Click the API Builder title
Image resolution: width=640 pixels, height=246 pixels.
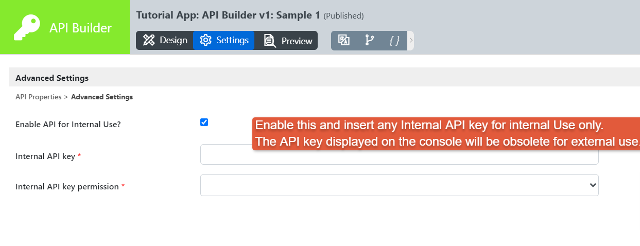(80, 28)
